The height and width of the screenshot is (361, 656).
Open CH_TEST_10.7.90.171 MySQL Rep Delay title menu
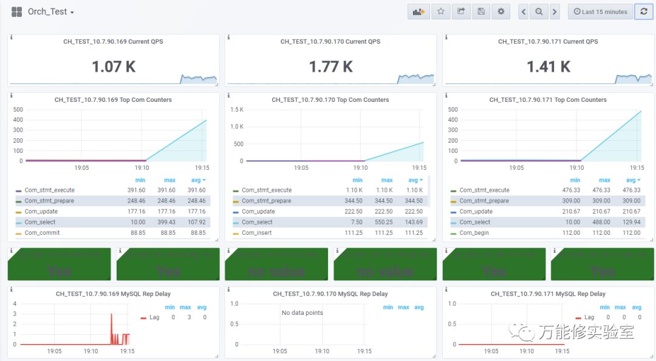(x=548, y=294)
